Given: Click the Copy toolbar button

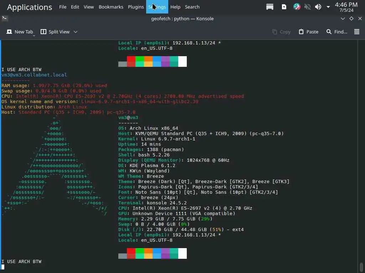Looking at the screenshot, I should point(281,32).
